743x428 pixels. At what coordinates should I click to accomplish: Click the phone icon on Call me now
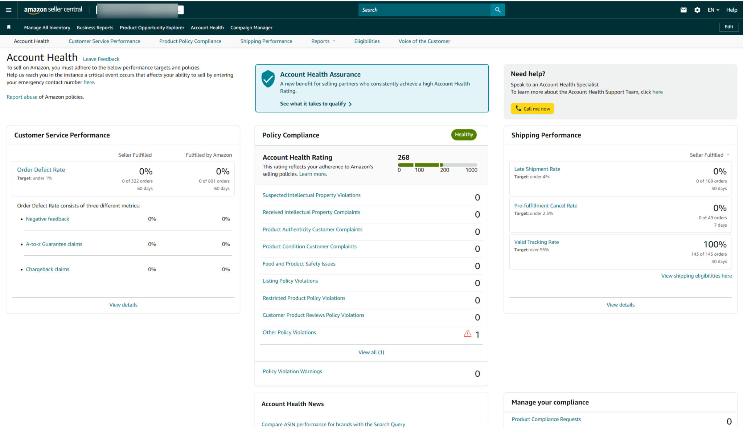(518, 108)
